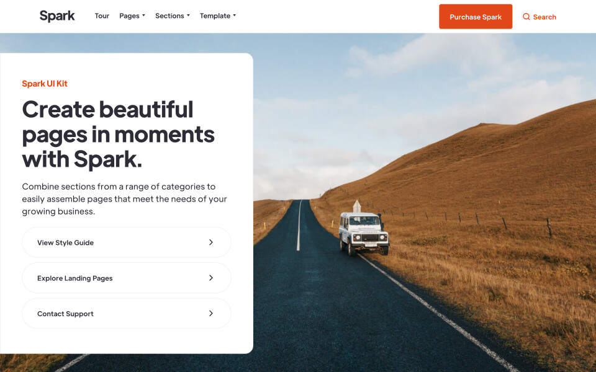596x372 pixels.
Task: Click the Purchase Spark button
Action: (x=476, y=17)
